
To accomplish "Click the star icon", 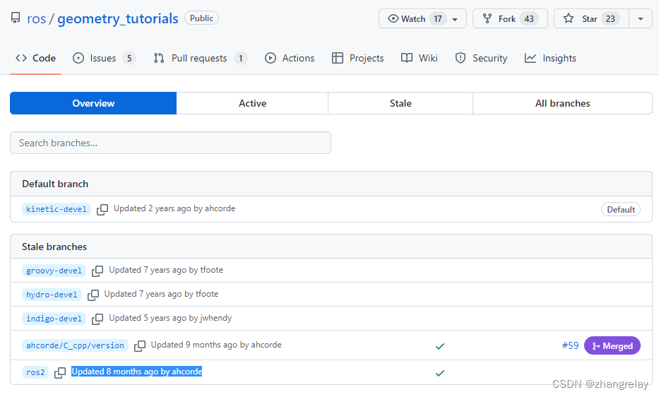I will [x=568, y=18].
